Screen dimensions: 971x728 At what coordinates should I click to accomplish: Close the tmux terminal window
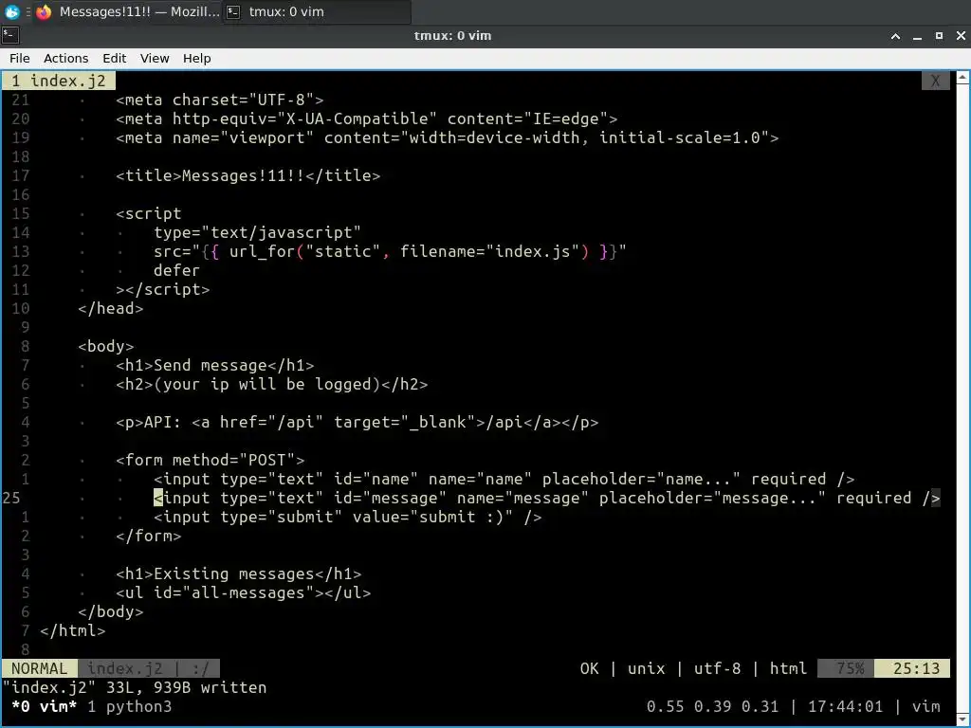click(x=961, y=36)
